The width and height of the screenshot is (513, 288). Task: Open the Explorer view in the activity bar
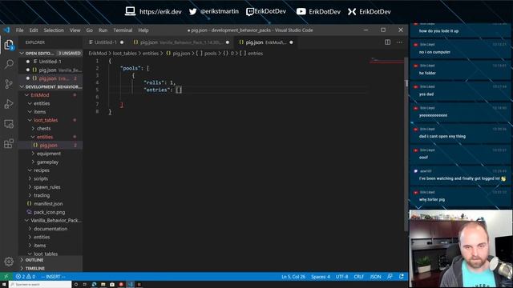point(9,45)
